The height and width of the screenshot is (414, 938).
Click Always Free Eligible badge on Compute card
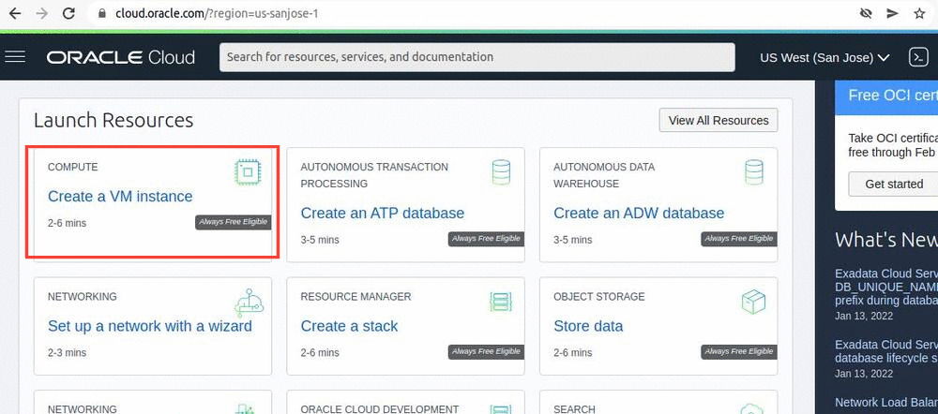234,223
